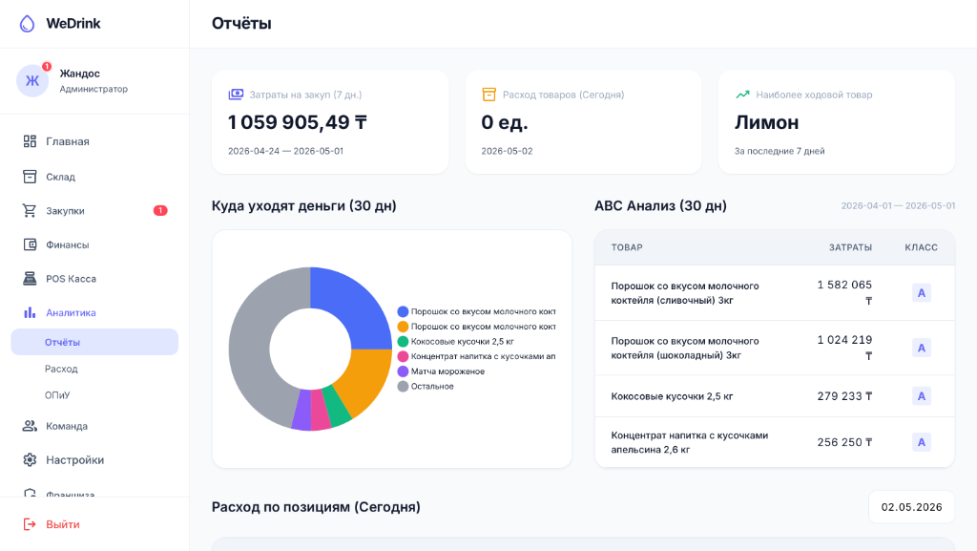The image size is (977, 551).
Task: Click the ABC date range 2026-04-01 — 2026-05-01
Action: click(898, 205)
